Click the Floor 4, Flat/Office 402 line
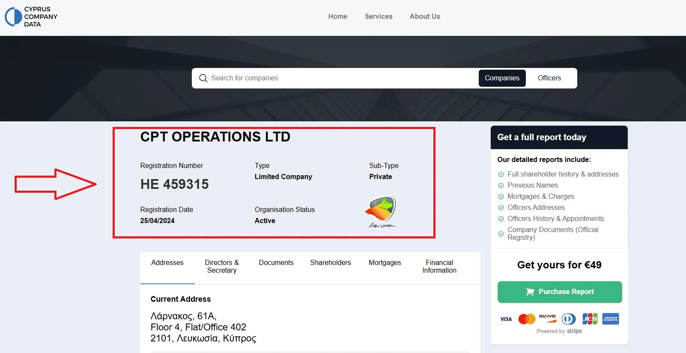 (x=198, y=327)
